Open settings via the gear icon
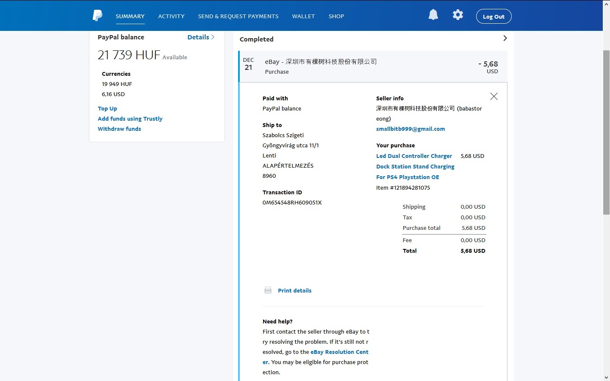 pyautogui.click(x=458, y=15)
